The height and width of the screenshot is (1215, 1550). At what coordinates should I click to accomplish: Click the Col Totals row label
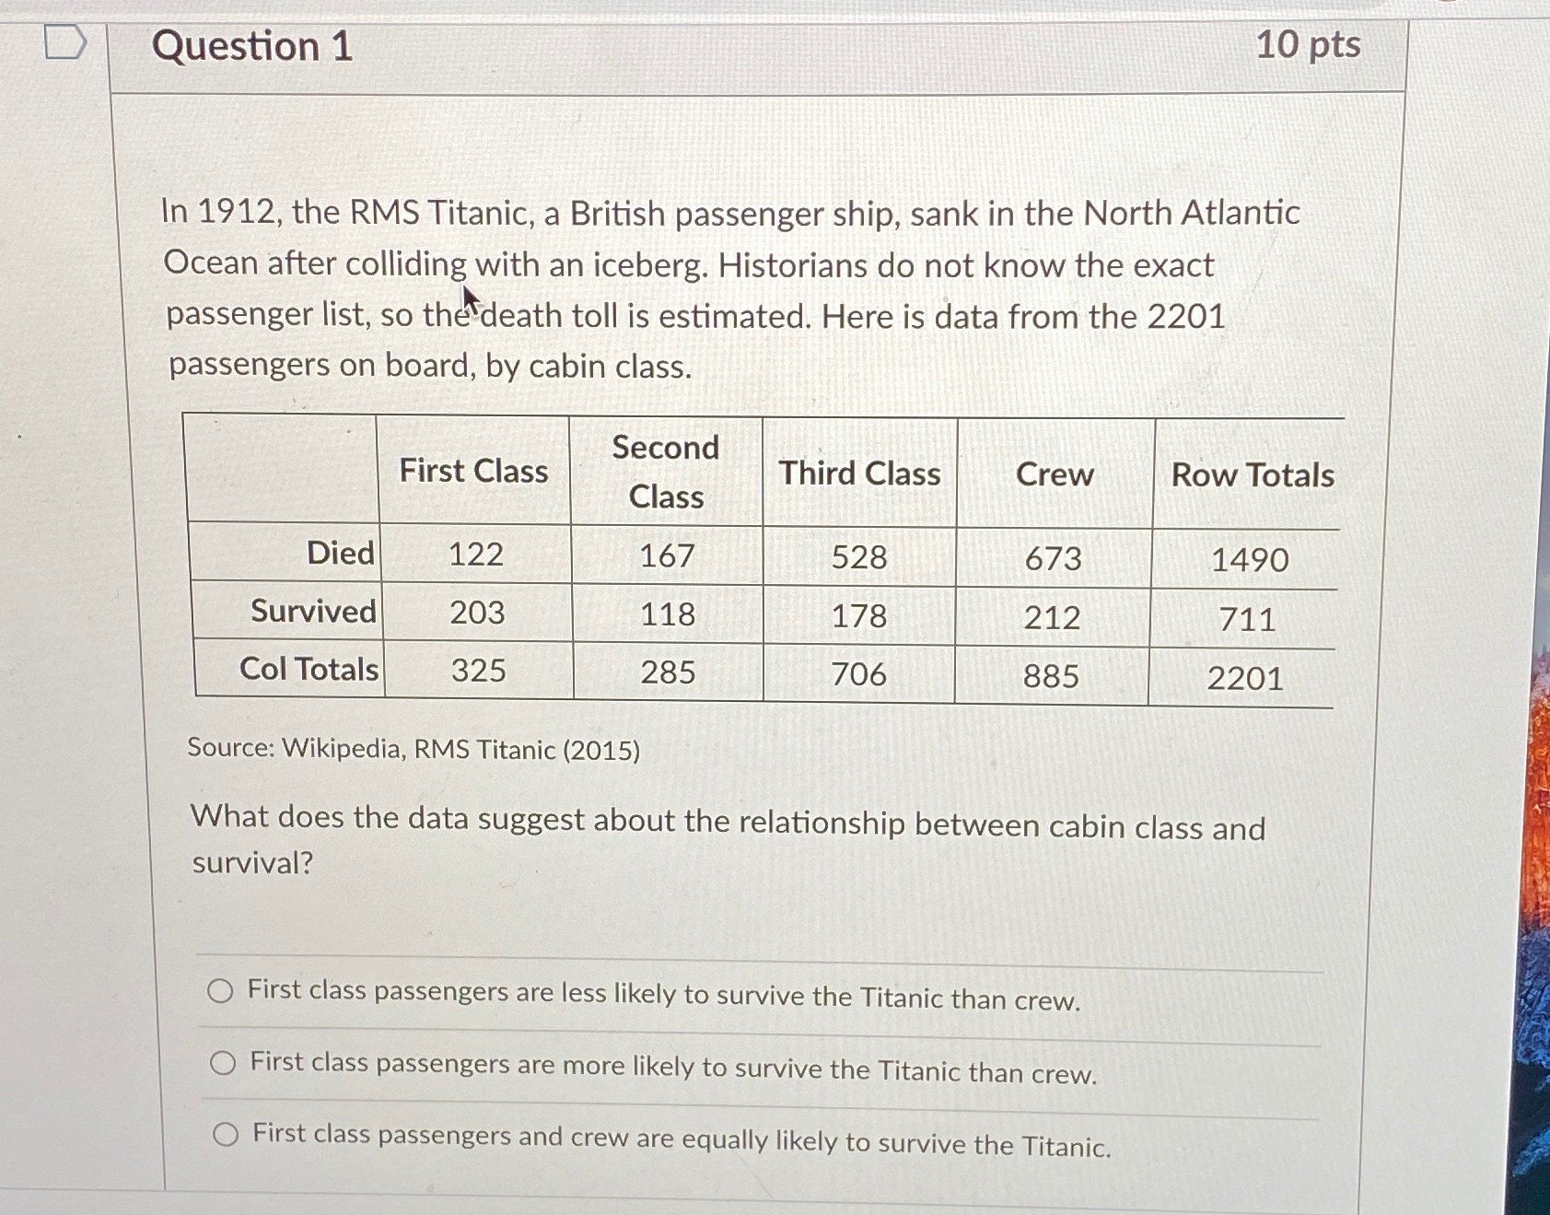[x=309, y=670]
